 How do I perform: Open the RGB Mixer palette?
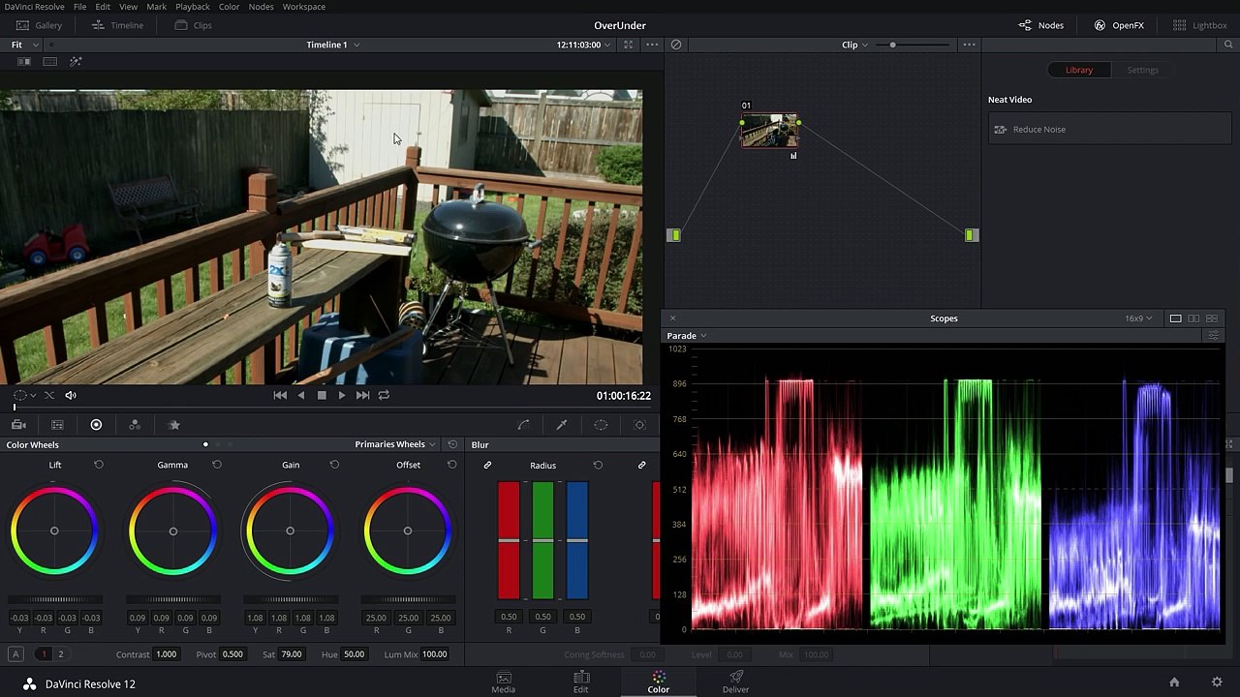(135, 425)
